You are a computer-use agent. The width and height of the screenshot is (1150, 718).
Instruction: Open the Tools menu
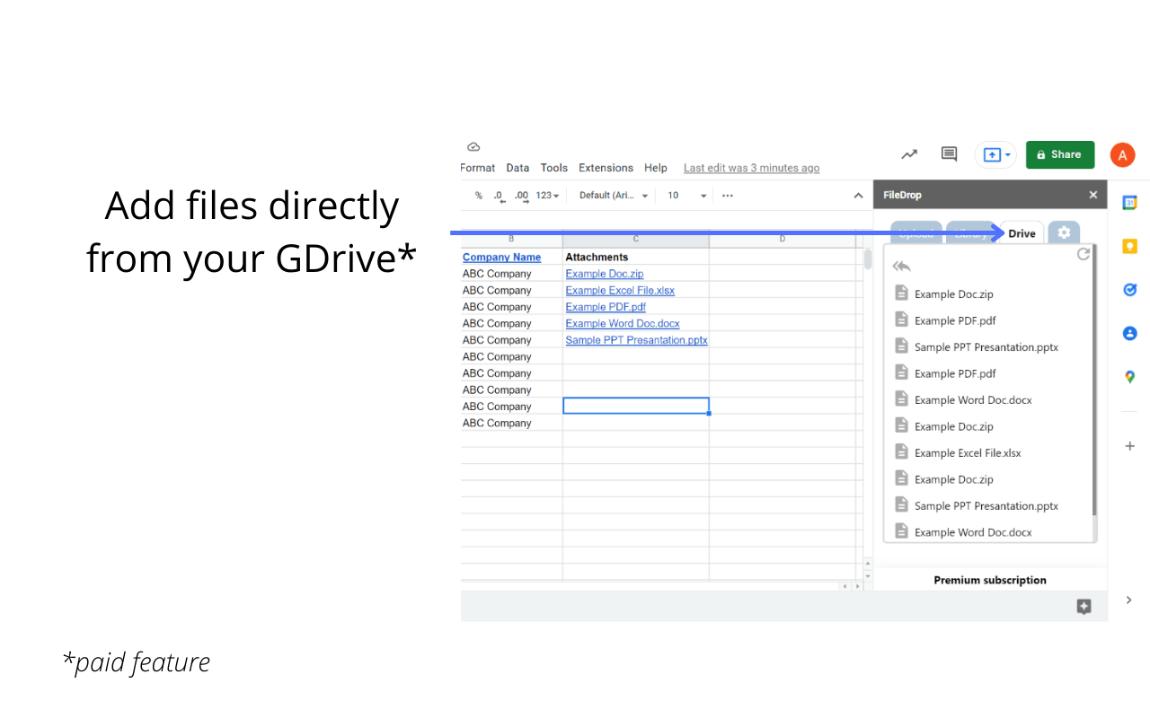(554, 168)
